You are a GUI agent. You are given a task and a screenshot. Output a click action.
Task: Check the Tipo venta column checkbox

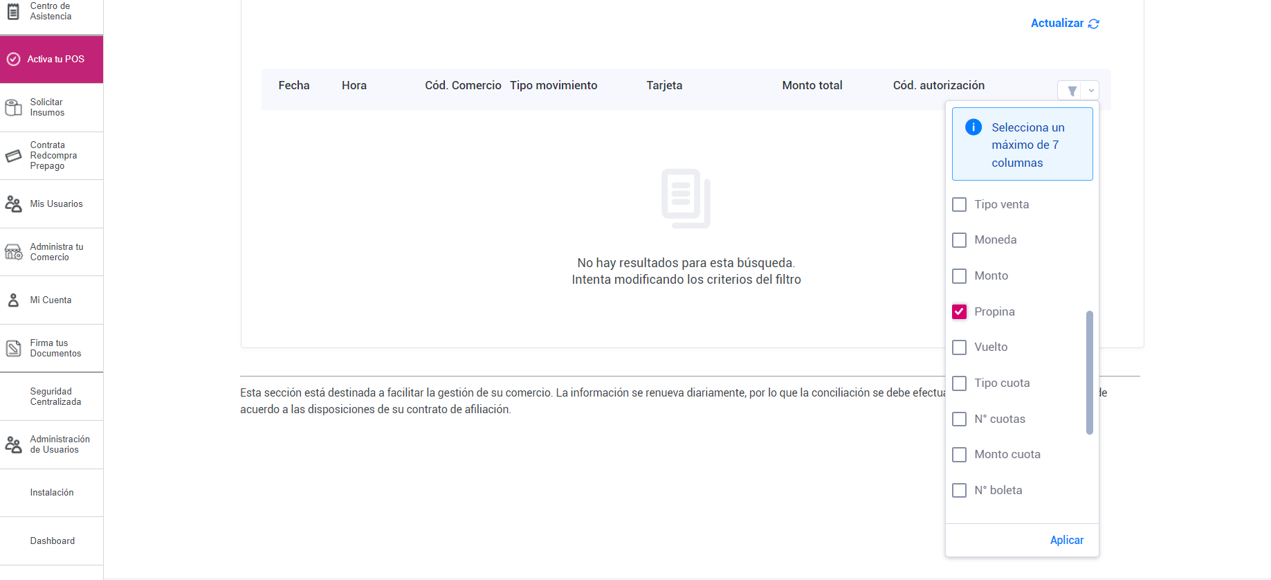pyautogui.click(x=959, y=205)
